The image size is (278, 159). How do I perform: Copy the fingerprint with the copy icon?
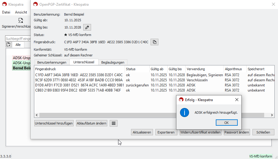coord(154,42)
